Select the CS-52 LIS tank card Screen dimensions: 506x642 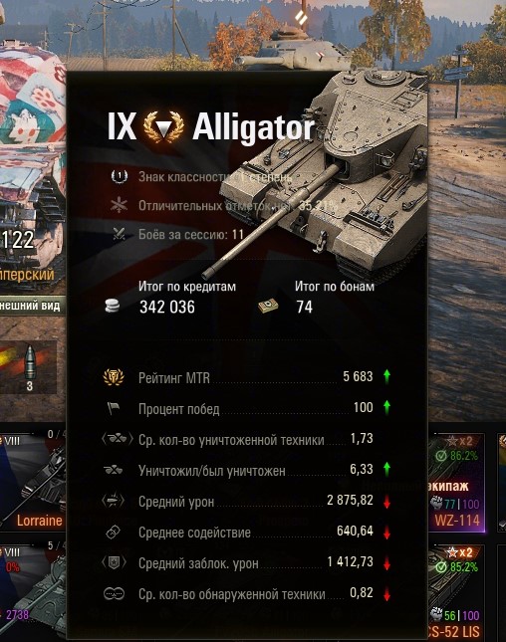[456, 593]
